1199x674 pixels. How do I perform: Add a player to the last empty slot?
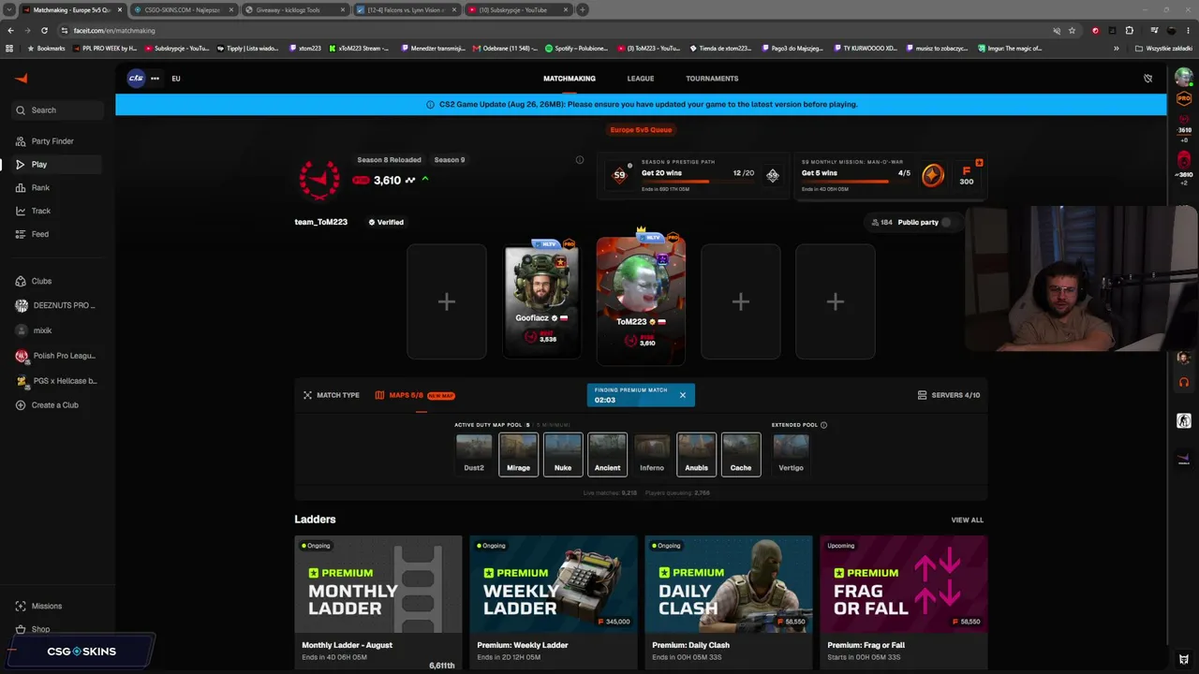coord(836,301)
